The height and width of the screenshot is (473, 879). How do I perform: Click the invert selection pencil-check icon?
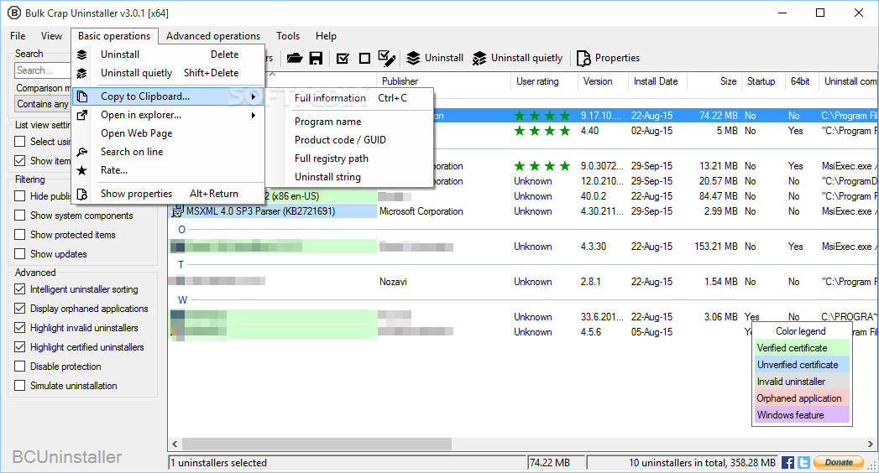[387, 58]
